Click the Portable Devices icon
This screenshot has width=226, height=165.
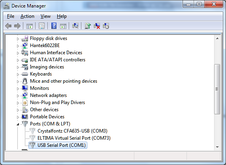[25, 117]
